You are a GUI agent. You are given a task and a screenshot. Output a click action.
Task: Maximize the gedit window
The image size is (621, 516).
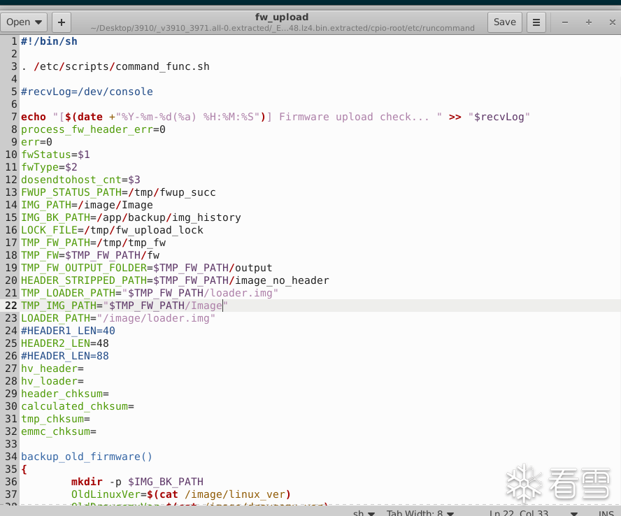589,22
